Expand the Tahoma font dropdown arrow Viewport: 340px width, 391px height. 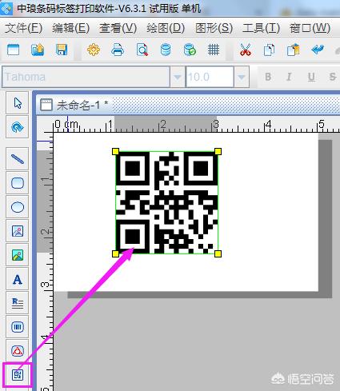point(178,77)
